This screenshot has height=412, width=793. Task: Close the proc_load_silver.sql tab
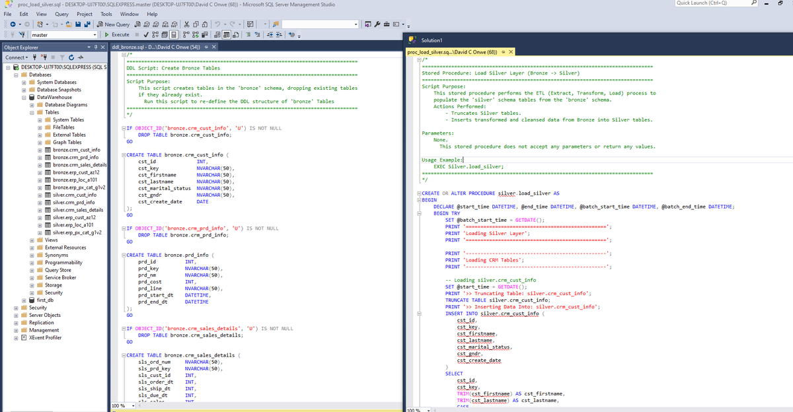(511, 51)
